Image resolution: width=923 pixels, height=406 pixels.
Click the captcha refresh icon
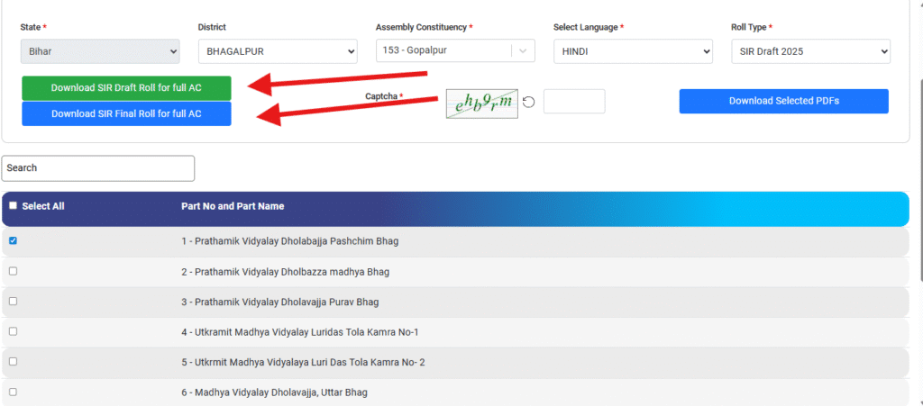point(529,102)
